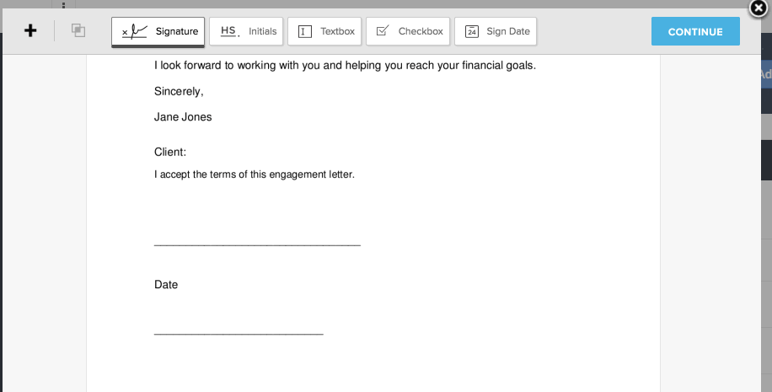Select the Initials field tool
This screenshot has width=772, height=392.
pos(246,31)
